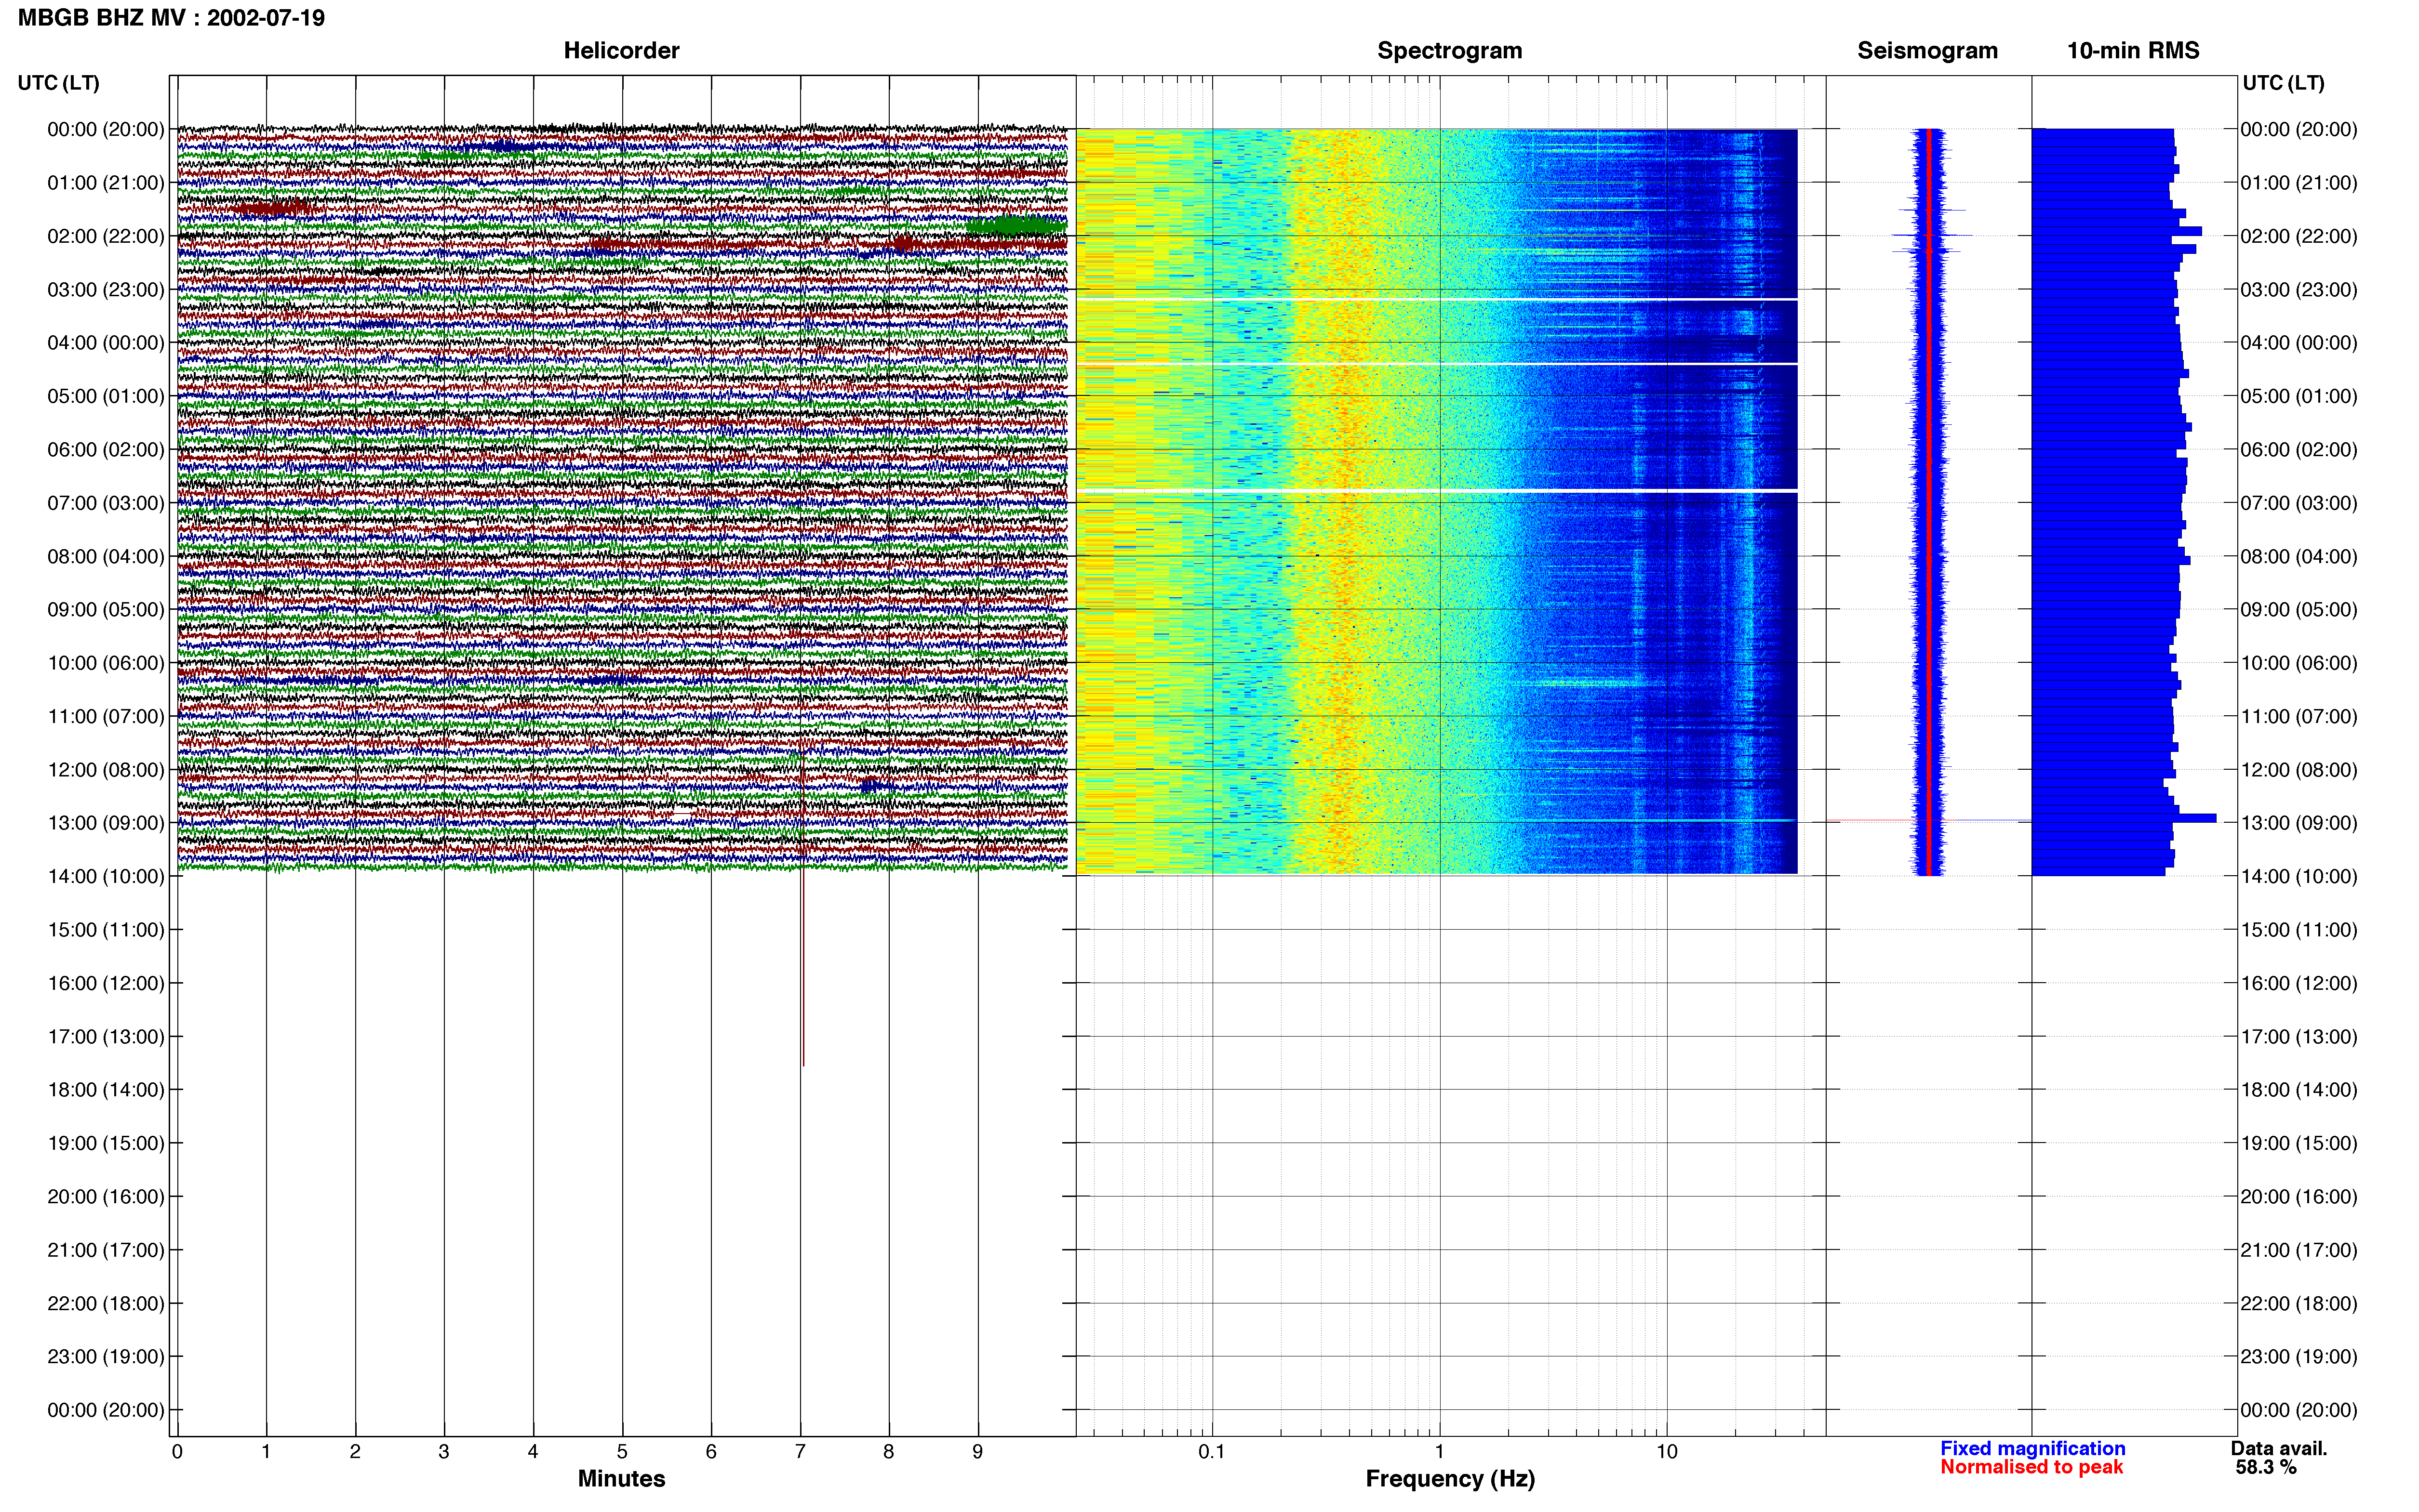Click the "Frequency (Hz)" axis label
The height and width of the screenshot is (1512, 2419).
coord(1450,1478)
